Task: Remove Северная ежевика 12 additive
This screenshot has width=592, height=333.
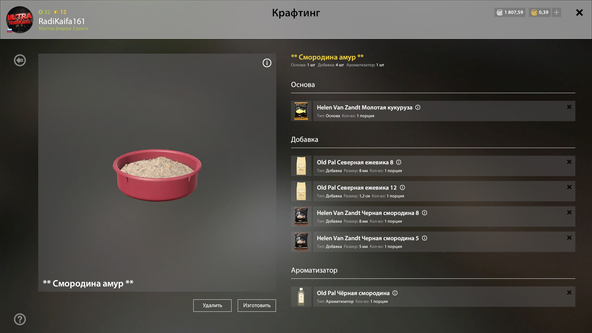Action: click(569, 187)
